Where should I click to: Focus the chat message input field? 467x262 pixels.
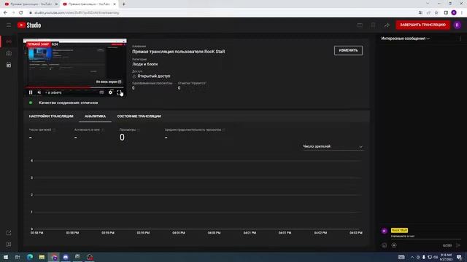click(426, 237)
